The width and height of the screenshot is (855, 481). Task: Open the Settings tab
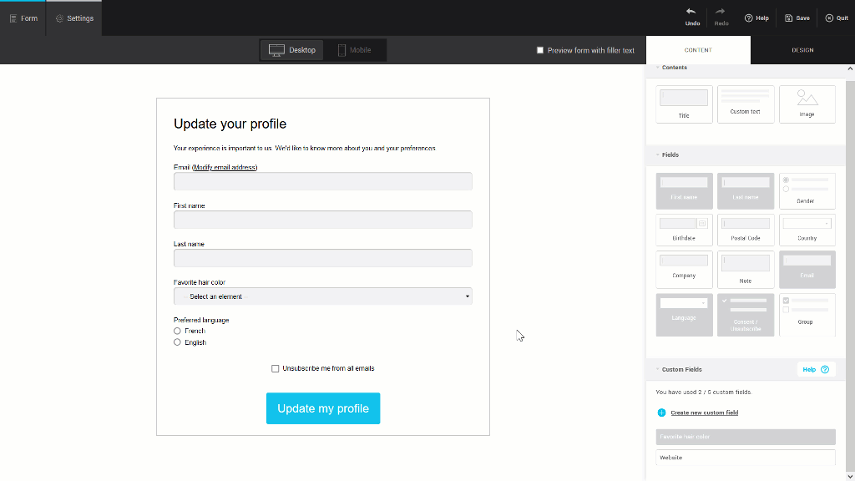[73, 17]
